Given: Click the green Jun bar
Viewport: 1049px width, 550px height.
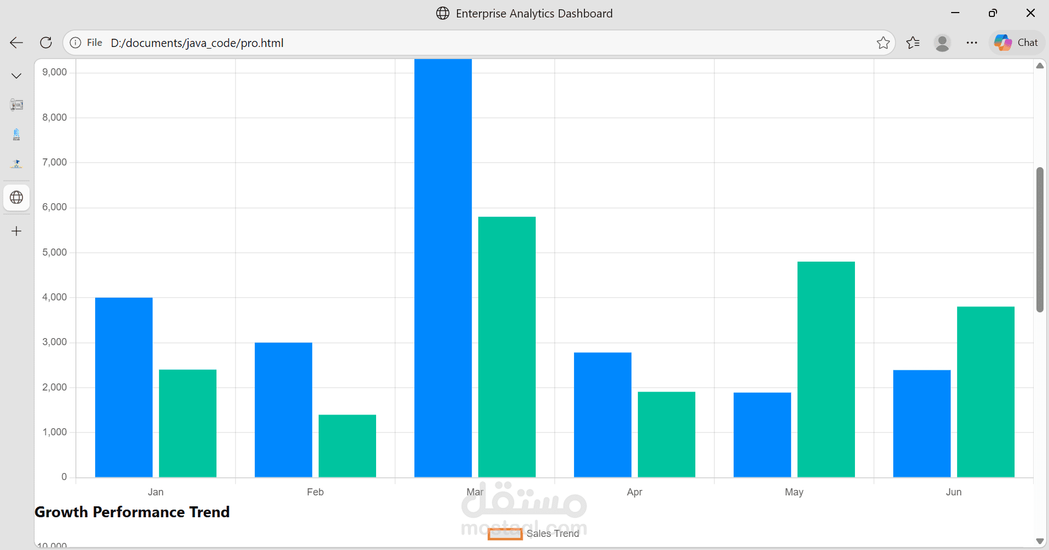Looking at the screenshot, I should click(986, 392).
